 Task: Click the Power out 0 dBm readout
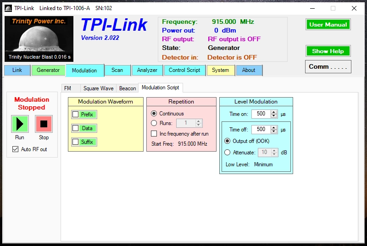pos(225,30)
